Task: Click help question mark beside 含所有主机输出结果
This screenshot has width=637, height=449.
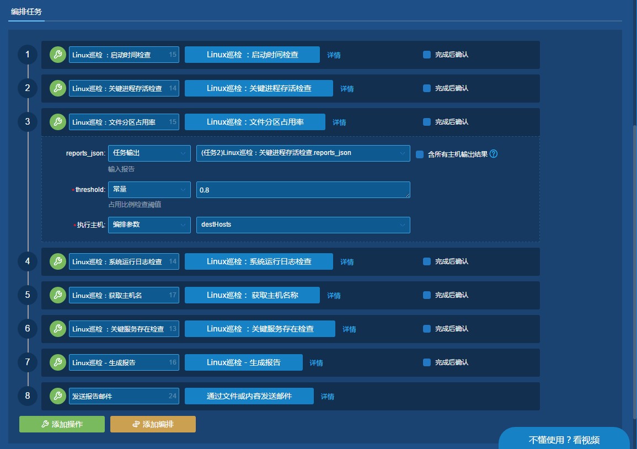Action: point(494,154)
